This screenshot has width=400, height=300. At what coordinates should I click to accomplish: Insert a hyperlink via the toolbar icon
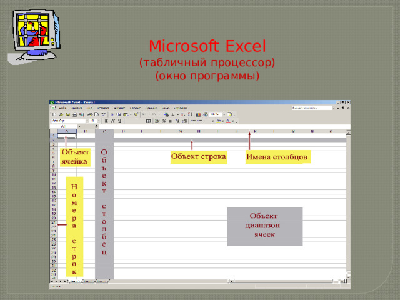166,114
